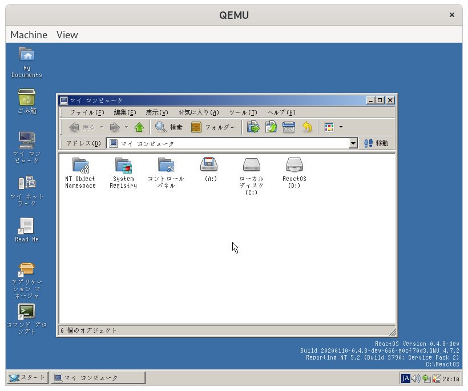Select ローカル ディスク (C:) drive
Viewport: 468px width, 391px height.
pyautogui.click(x=251, y=176)
